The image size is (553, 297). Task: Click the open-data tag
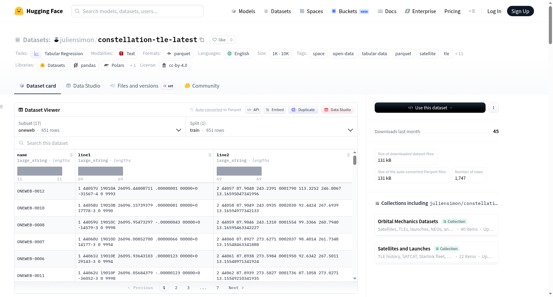click(x=343, y=53)
